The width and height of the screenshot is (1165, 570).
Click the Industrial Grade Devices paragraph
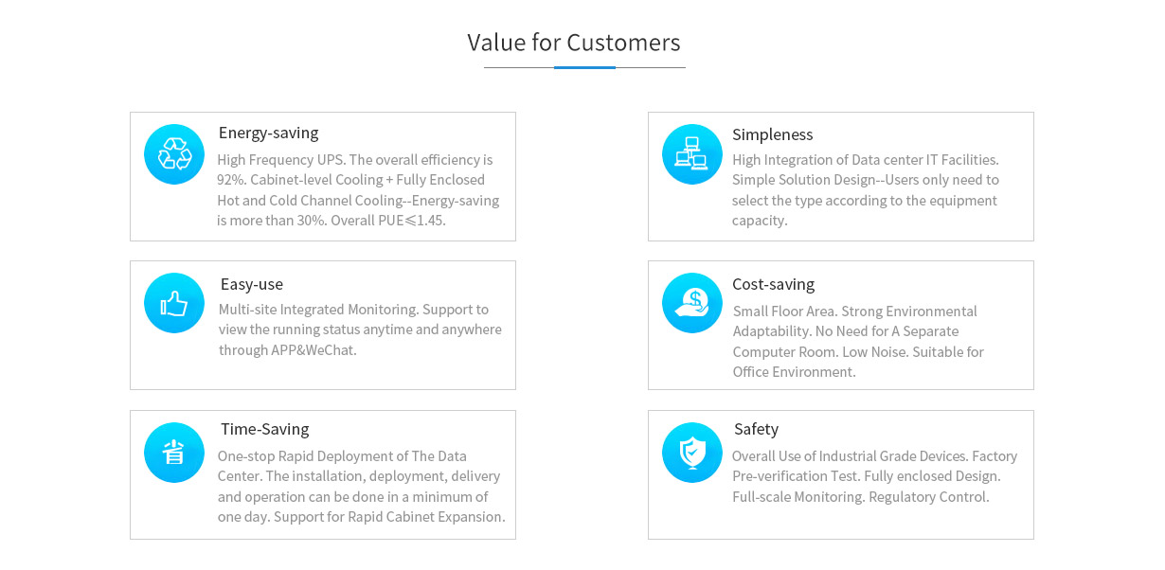pyautogui.click(x=873, y=476)
